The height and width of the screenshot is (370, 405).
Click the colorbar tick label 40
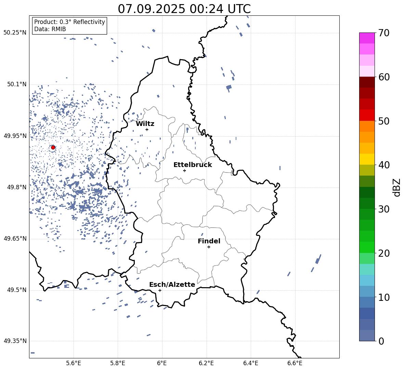(384, 165)
